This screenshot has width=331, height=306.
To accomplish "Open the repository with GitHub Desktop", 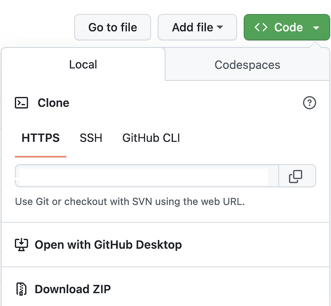I will [x=108, y=245].
